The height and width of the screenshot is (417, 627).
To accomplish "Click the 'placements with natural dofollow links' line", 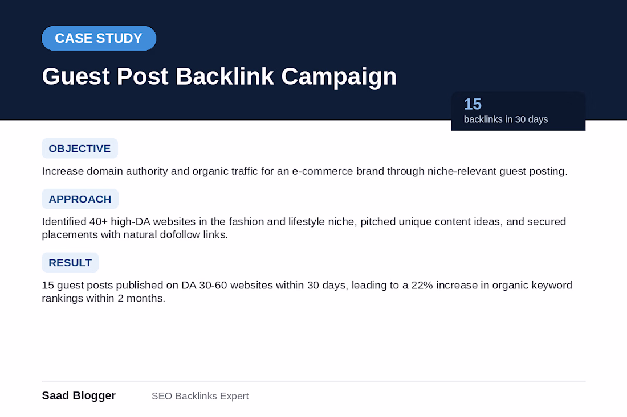I will pos(135,234).
